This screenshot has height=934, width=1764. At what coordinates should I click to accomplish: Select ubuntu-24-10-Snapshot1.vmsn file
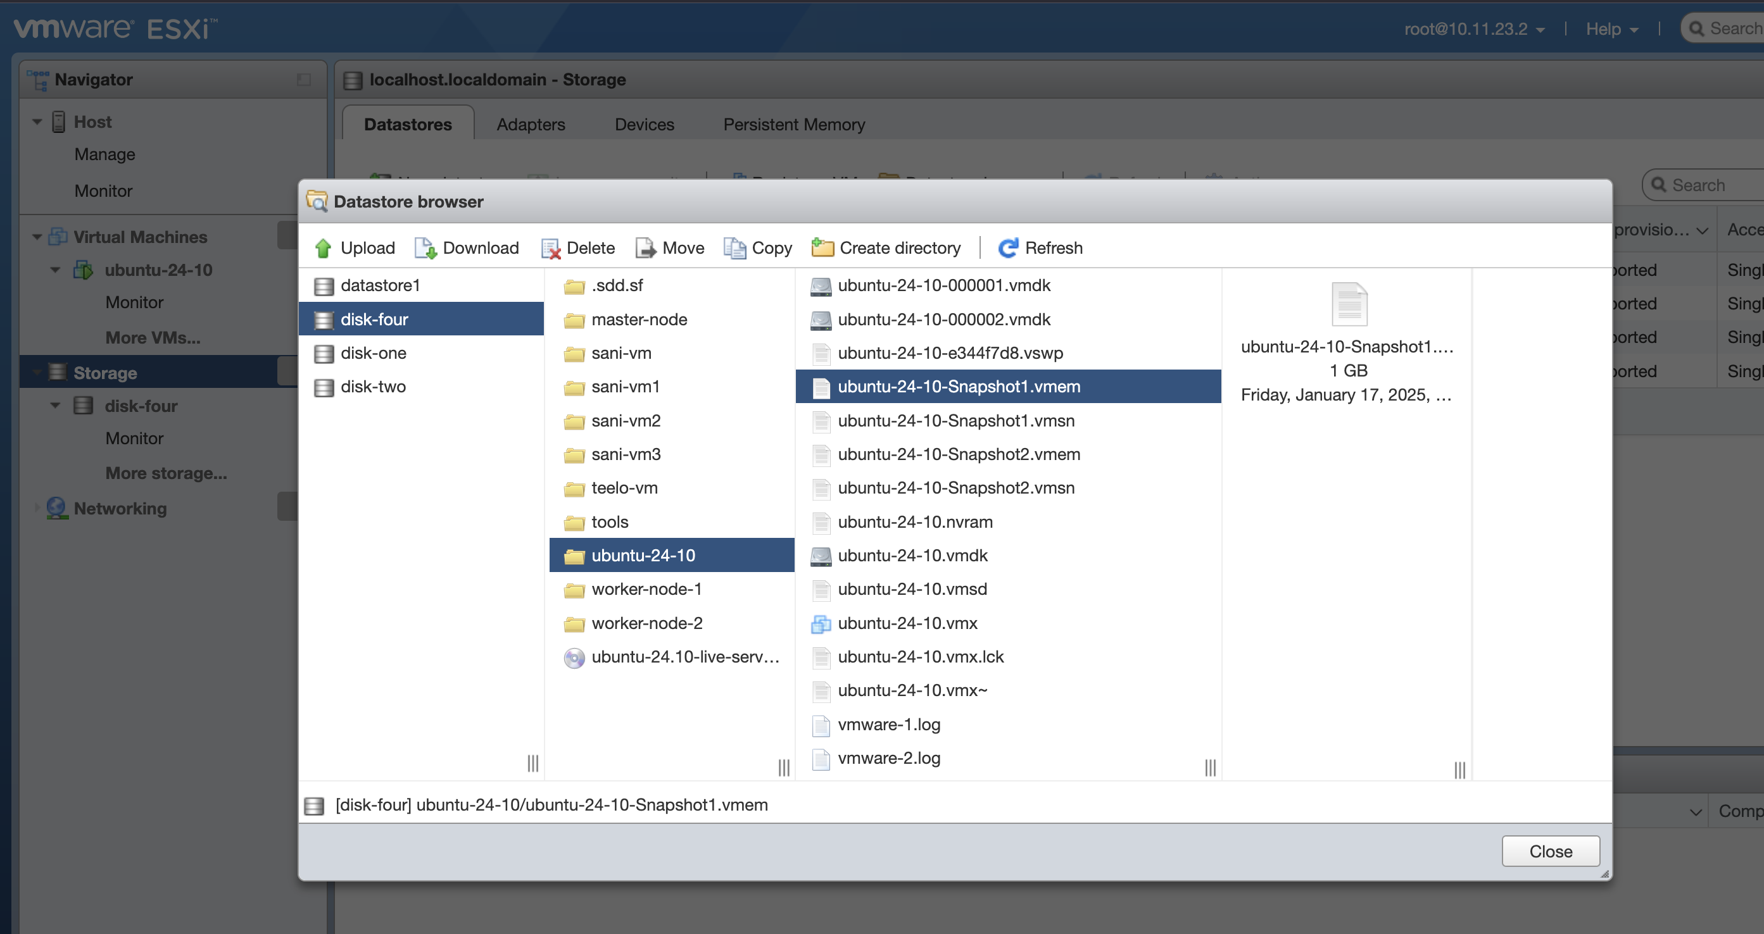coord(1008,421)
